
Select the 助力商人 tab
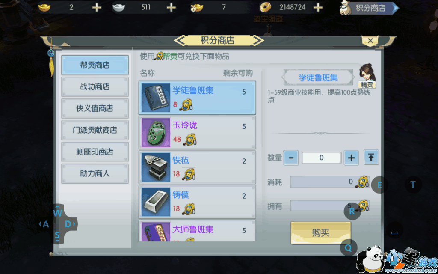point(95,174)
